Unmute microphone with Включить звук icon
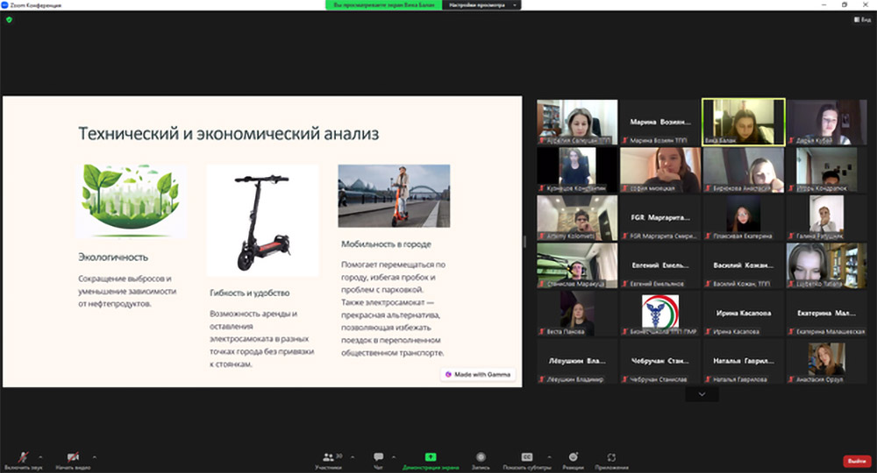The width and height of the screenshot is (877, 473). 22,457
